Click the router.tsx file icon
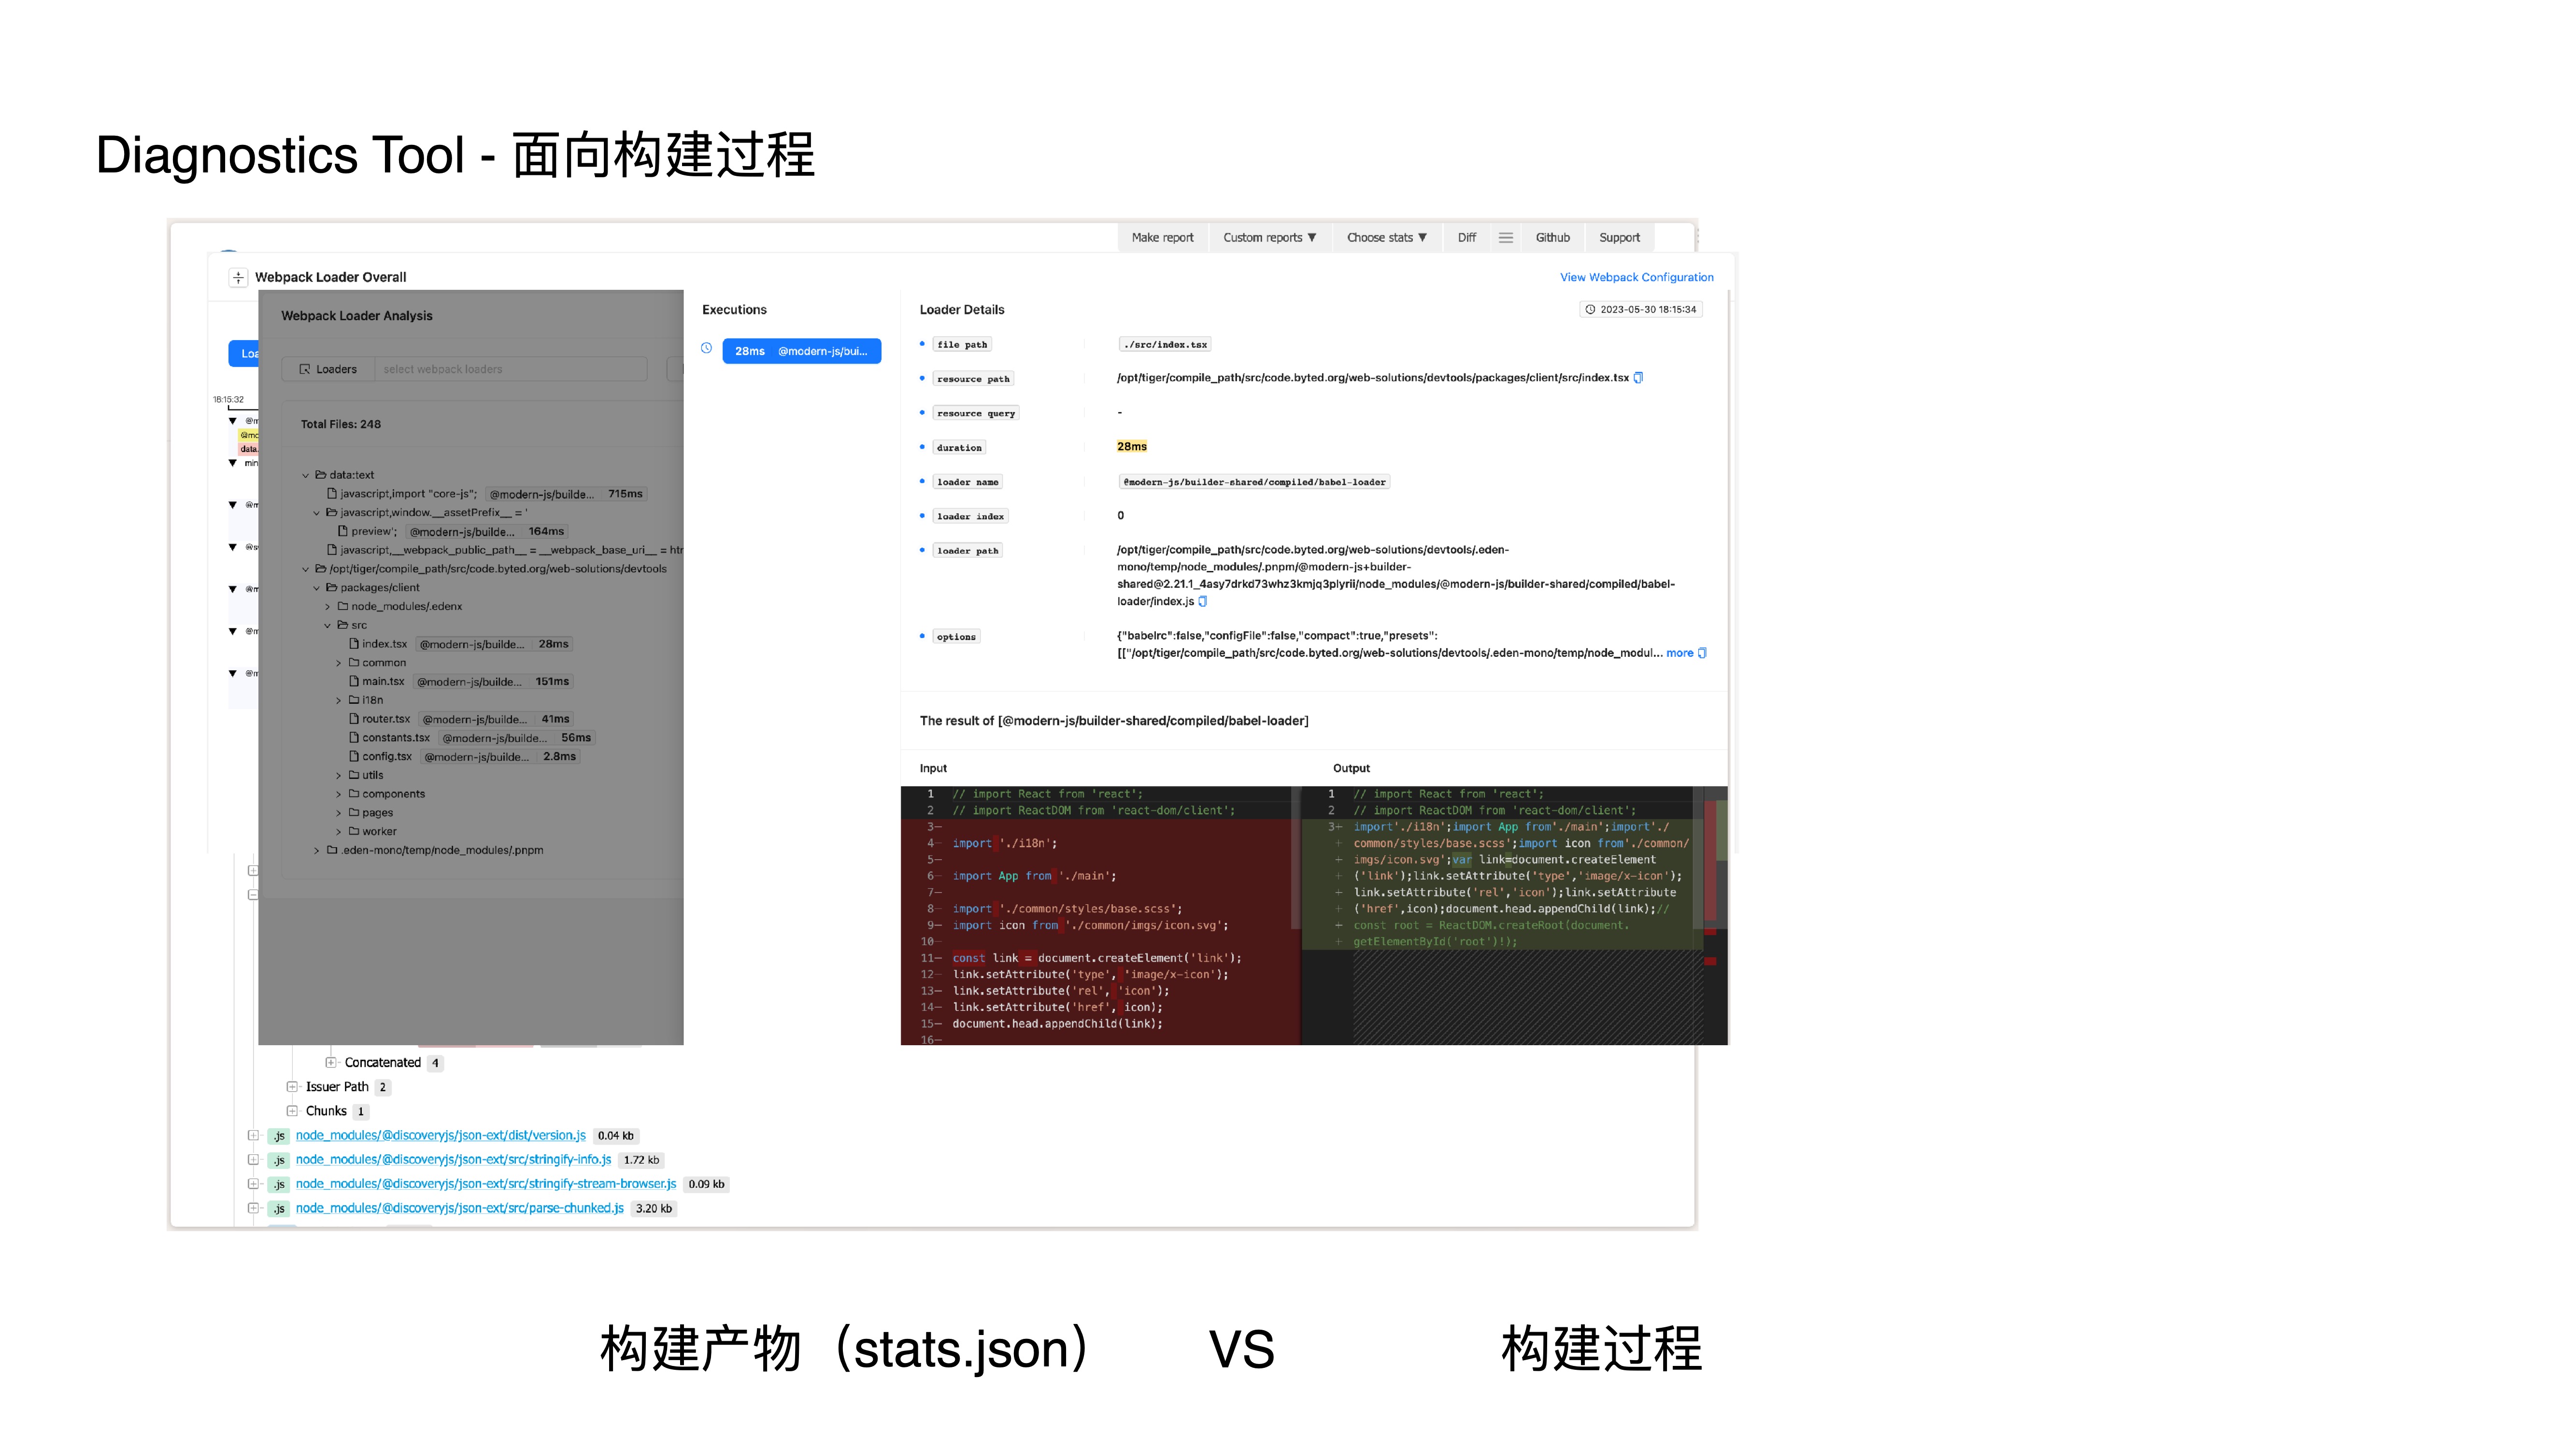This screenshot has width=2576, height=1449. point(354,719)
